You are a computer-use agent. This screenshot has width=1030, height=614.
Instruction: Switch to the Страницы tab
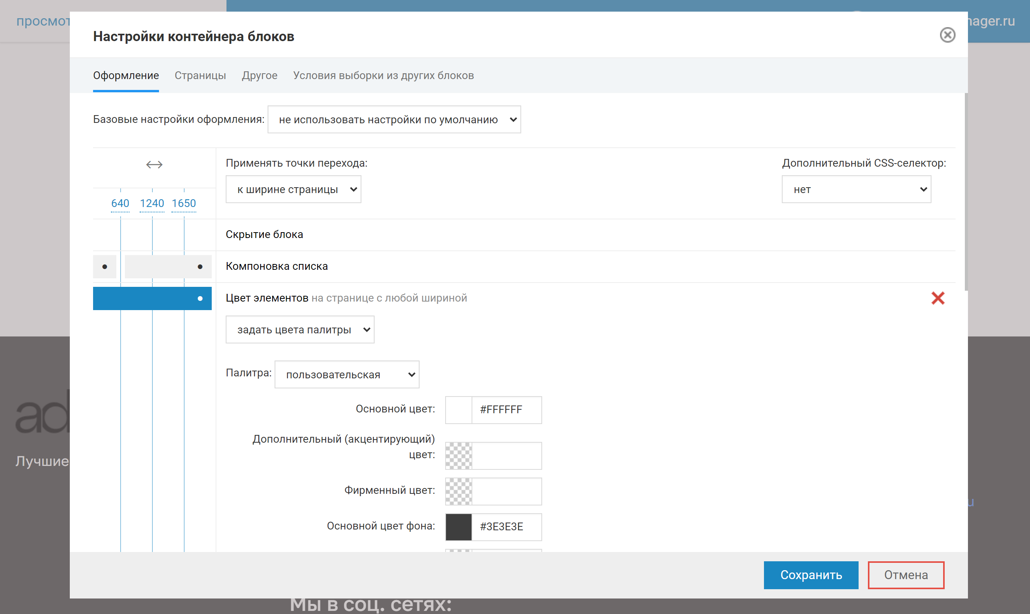click(x=200, y=75)
